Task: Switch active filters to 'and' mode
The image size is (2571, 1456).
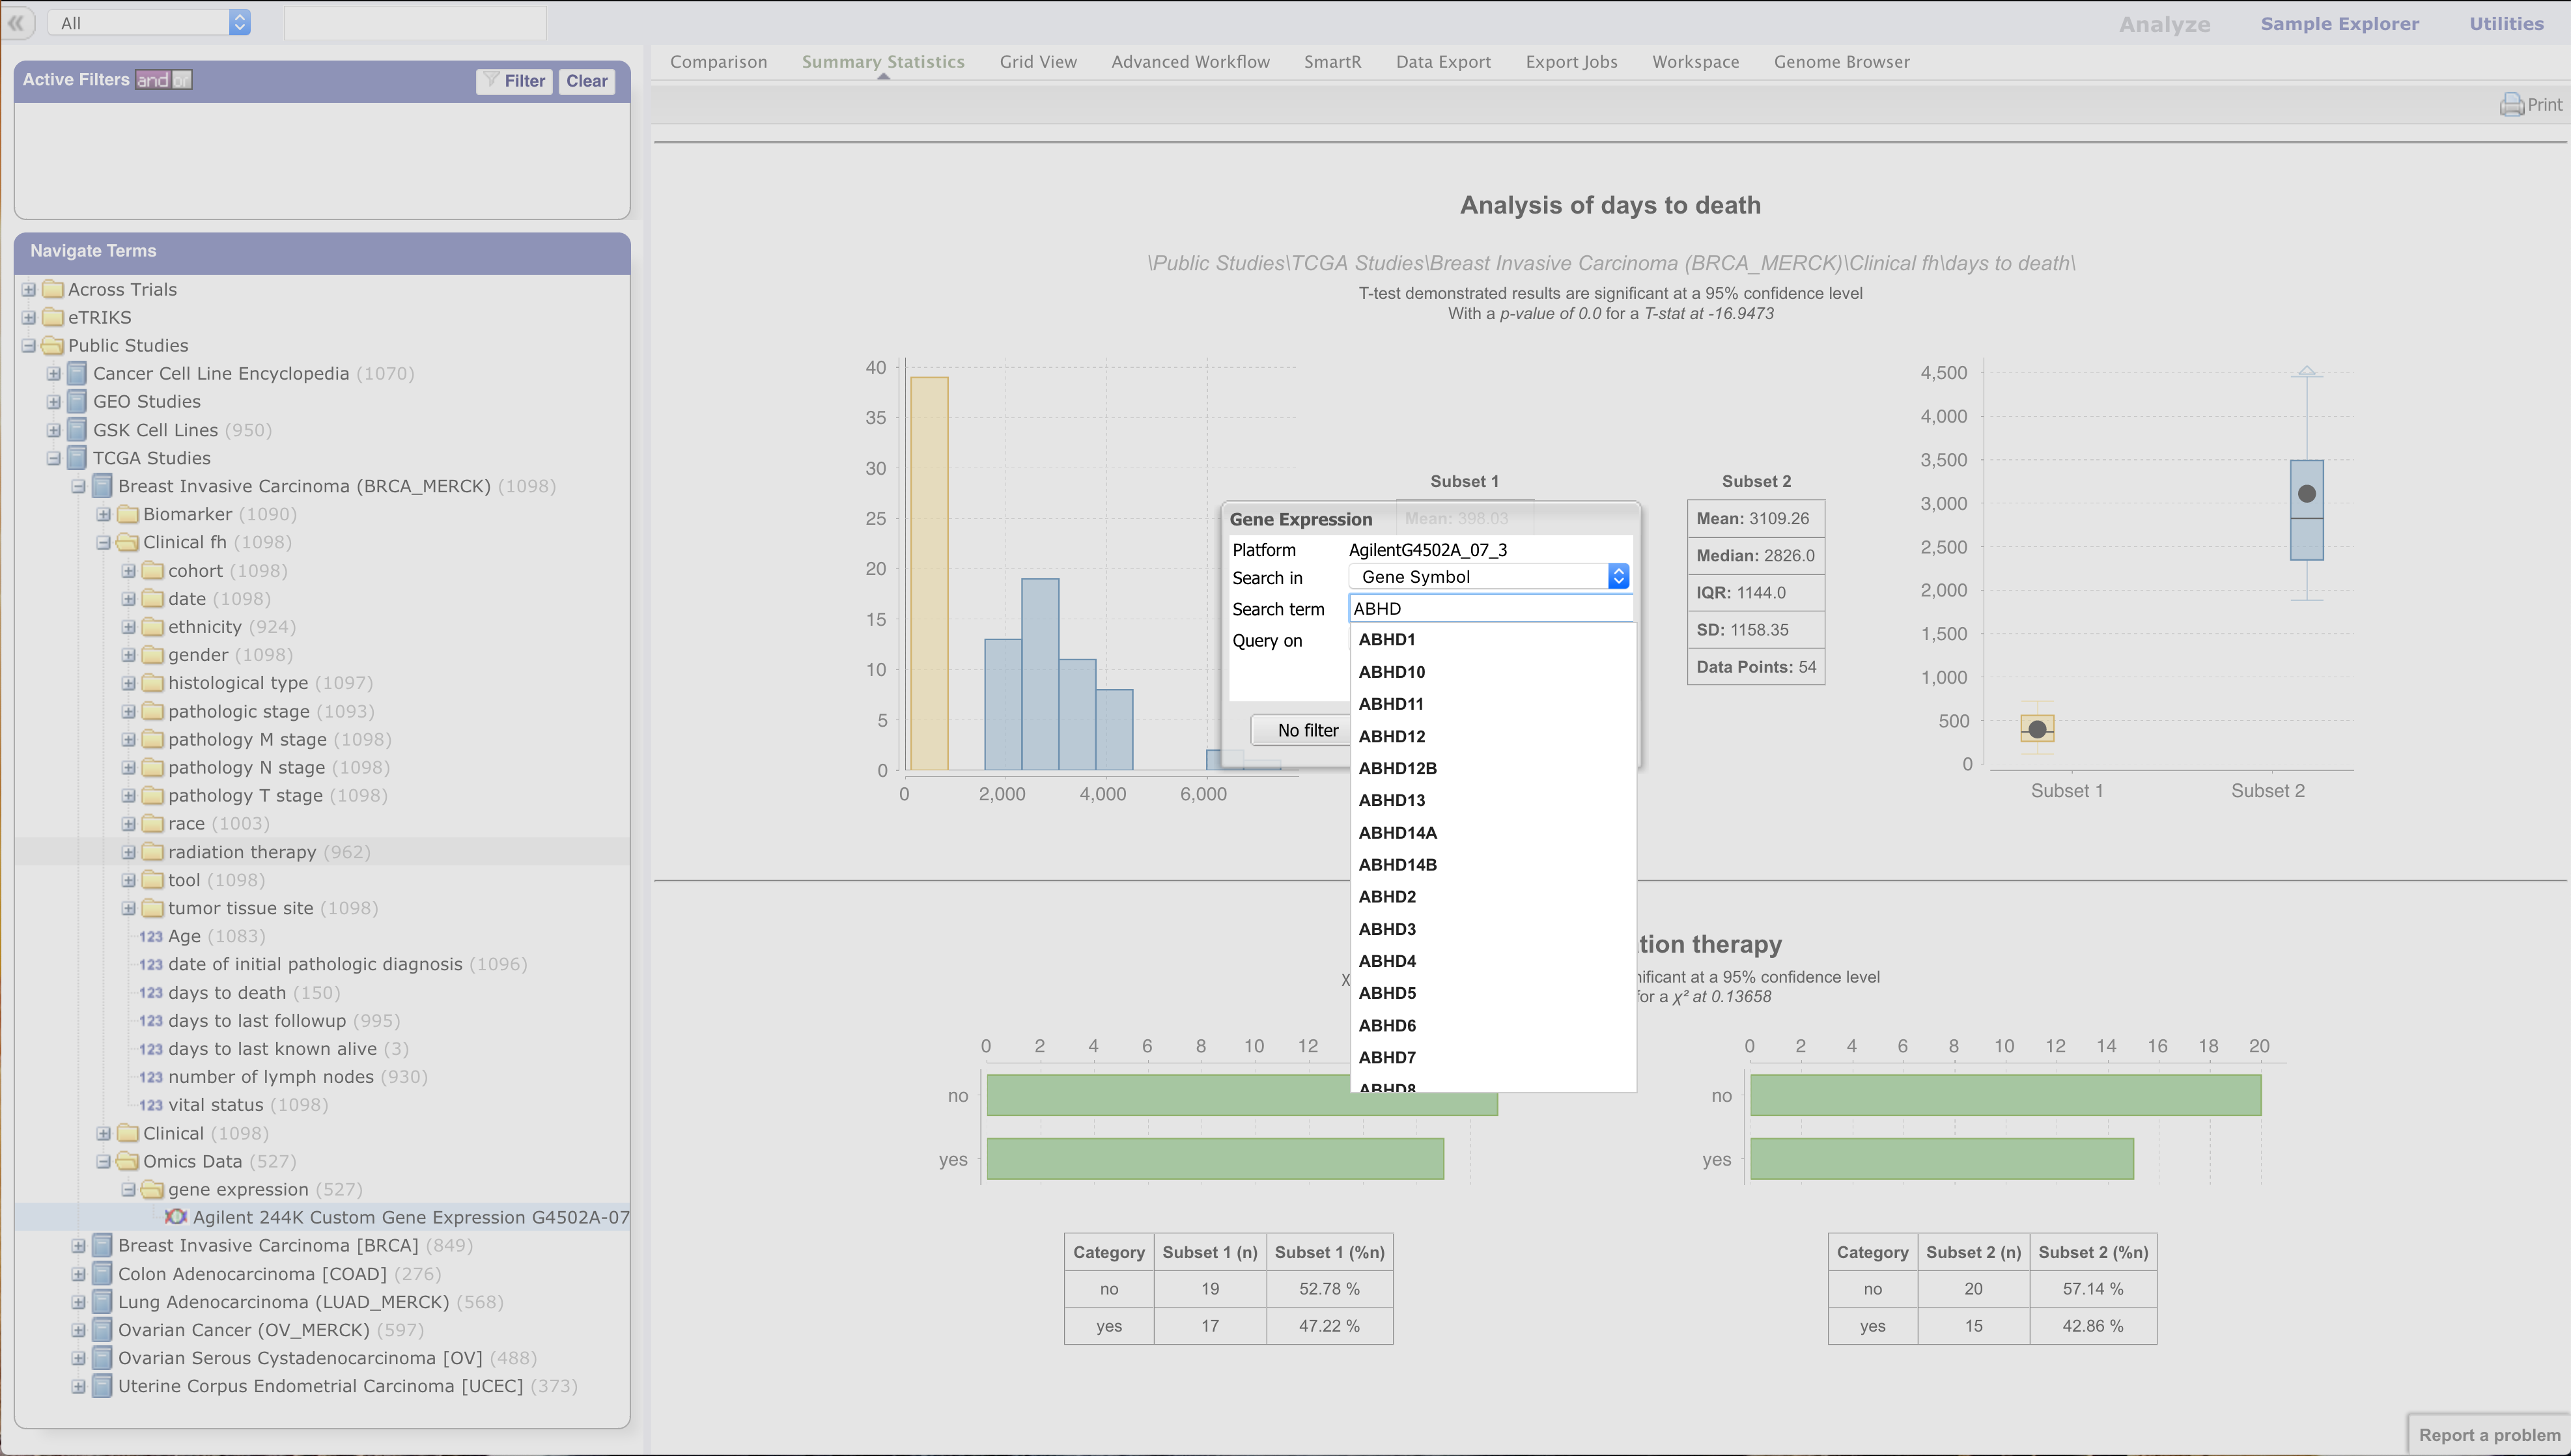Action: [152, 80]
